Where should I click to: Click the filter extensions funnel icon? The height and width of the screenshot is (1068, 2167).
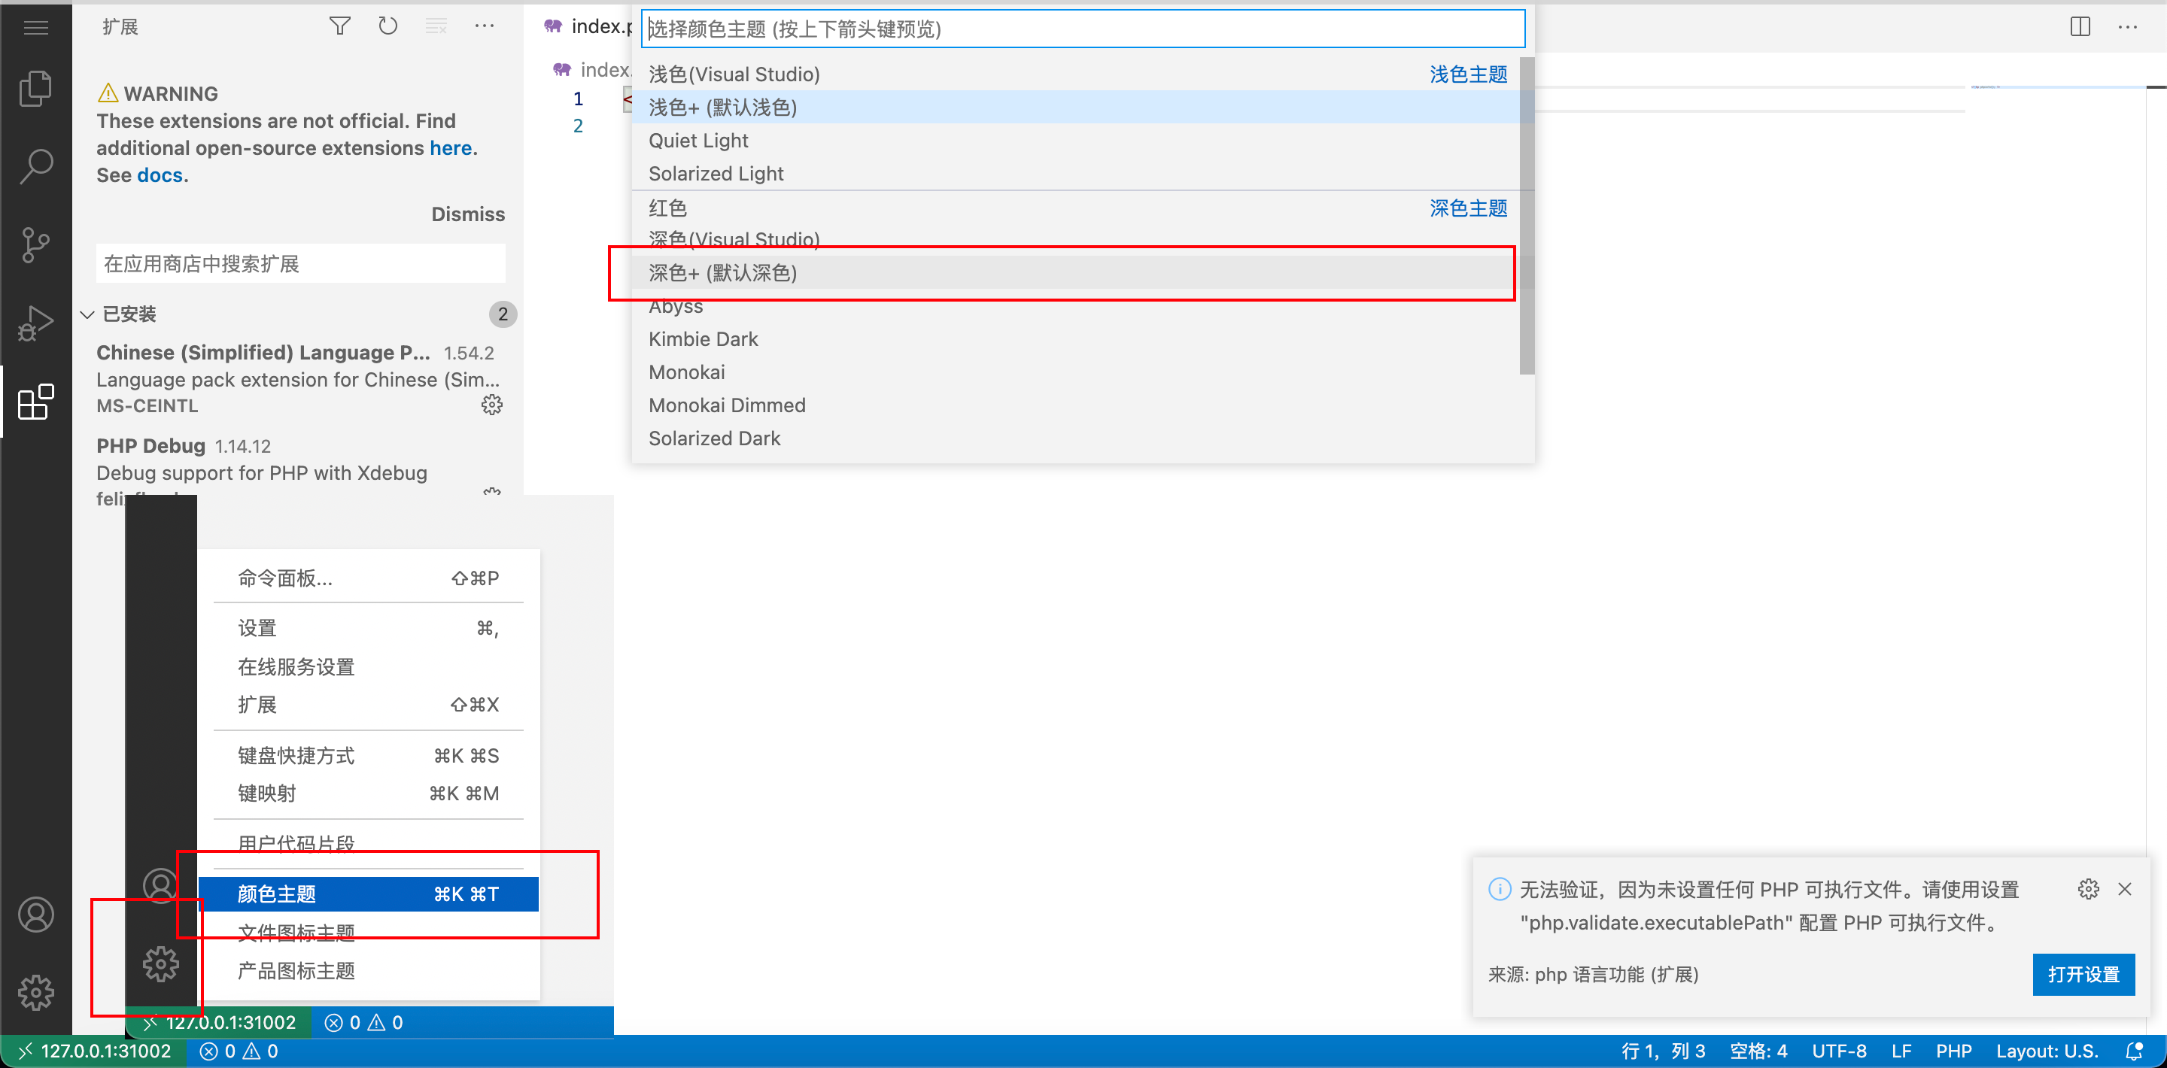point(340,26)
